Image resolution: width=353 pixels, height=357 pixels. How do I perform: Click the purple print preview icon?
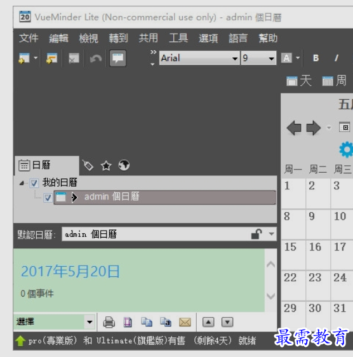click(128, 322)
